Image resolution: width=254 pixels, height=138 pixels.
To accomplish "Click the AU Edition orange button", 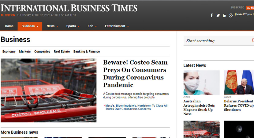I will pyautogui.click(x=250, y=8).
